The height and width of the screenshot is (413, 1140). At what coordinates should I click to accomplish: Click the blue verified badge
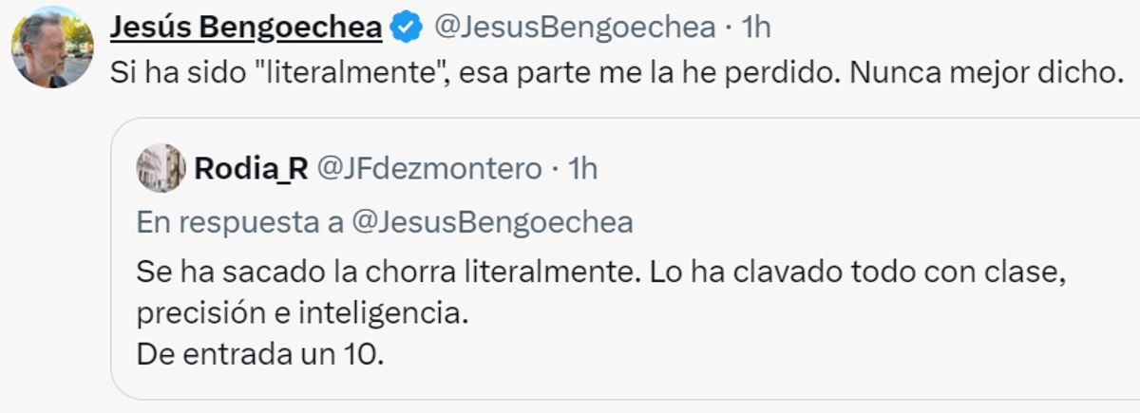(x=408, y=29)
